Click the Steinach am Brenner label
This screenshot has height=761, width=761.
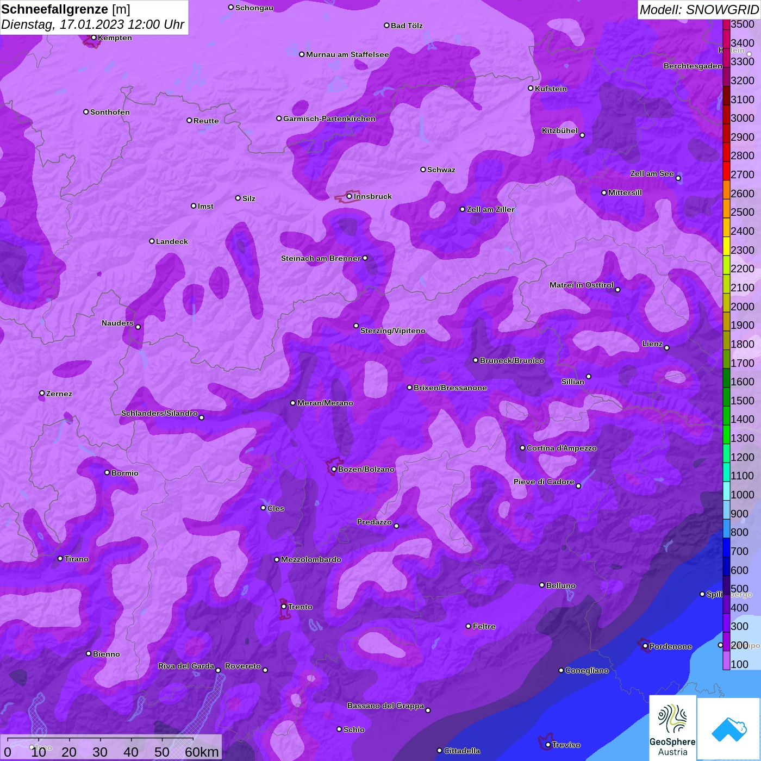[x=321, y=258]
